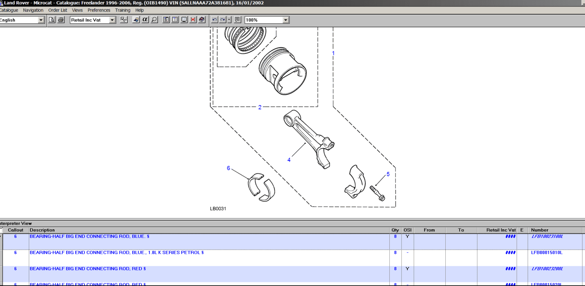The height and width of the screenshot is (286, 585).
Task: Click the Retail Inc Vat column header
Action: (497, 230)
